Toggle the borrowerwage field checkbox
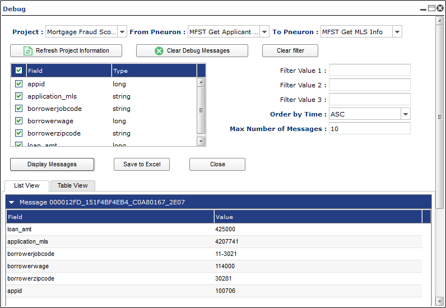Viewport: 446px width, 308px height. 19,120
